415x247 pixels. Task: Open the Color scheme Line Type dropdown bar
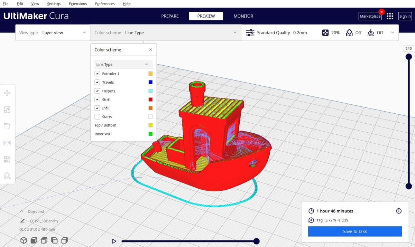(166, 32)
